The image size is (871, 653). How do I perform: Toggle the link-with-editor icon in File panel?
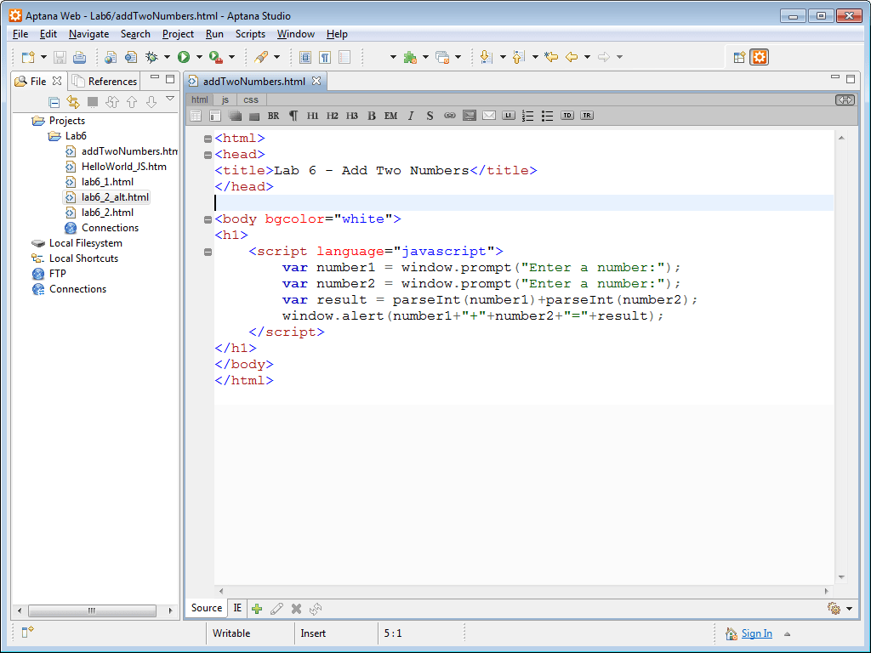tap(73, 102)
